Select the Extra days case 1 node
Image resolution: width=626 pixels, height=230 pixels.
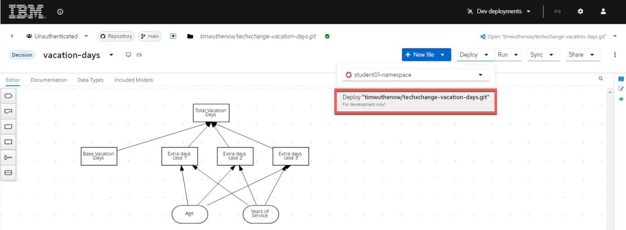coord(180,156)
